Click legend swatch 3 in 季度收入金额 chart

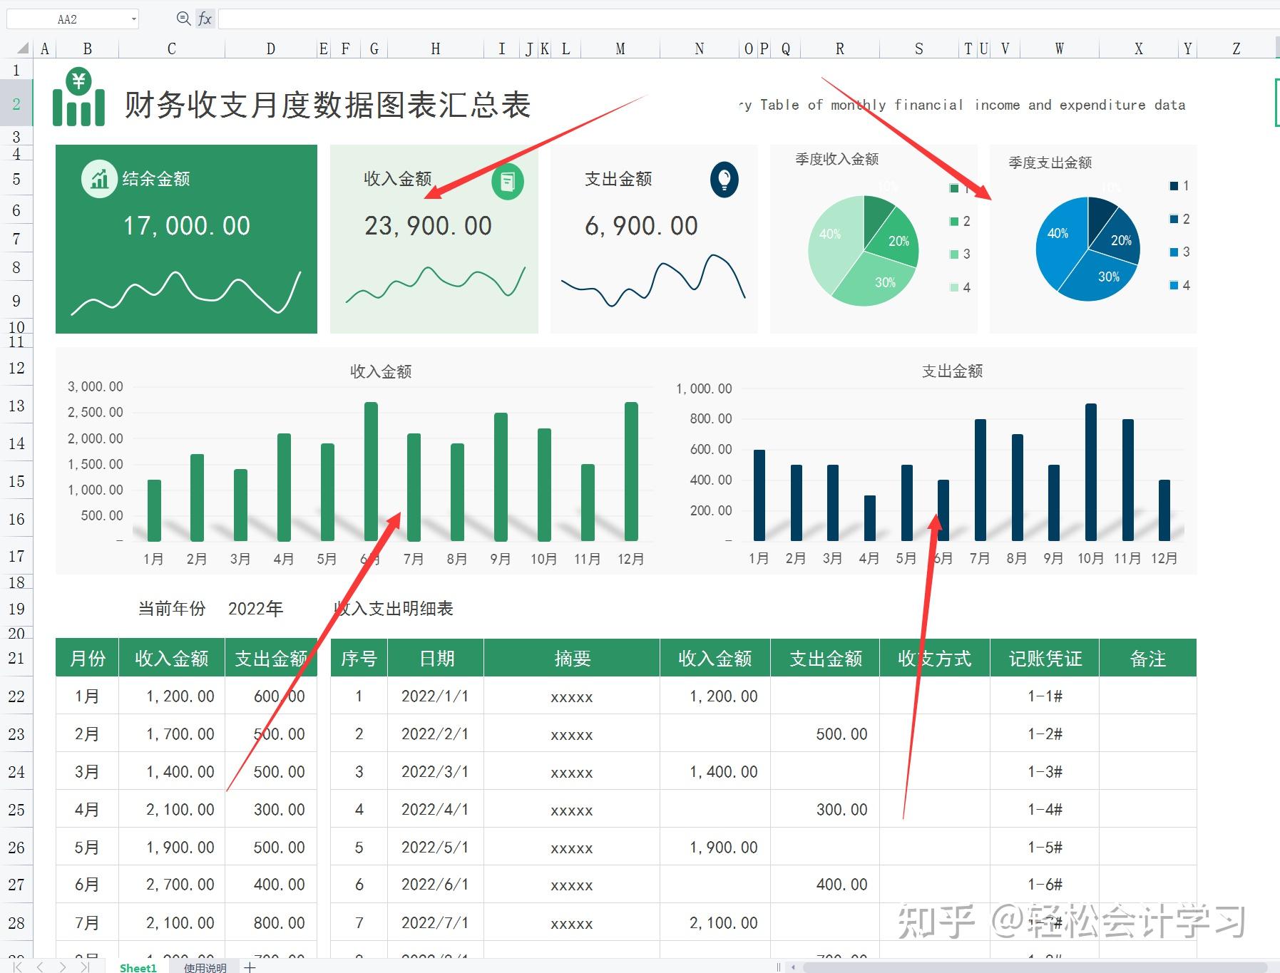[x=954, y=254]
